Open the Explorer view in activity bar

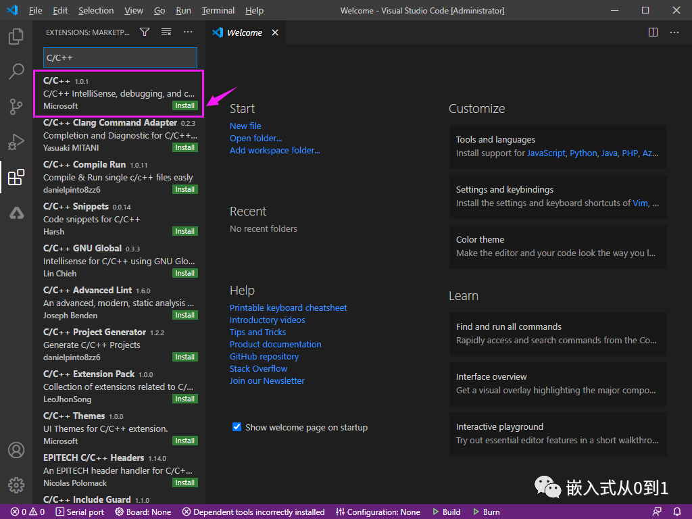pos(16,36)
